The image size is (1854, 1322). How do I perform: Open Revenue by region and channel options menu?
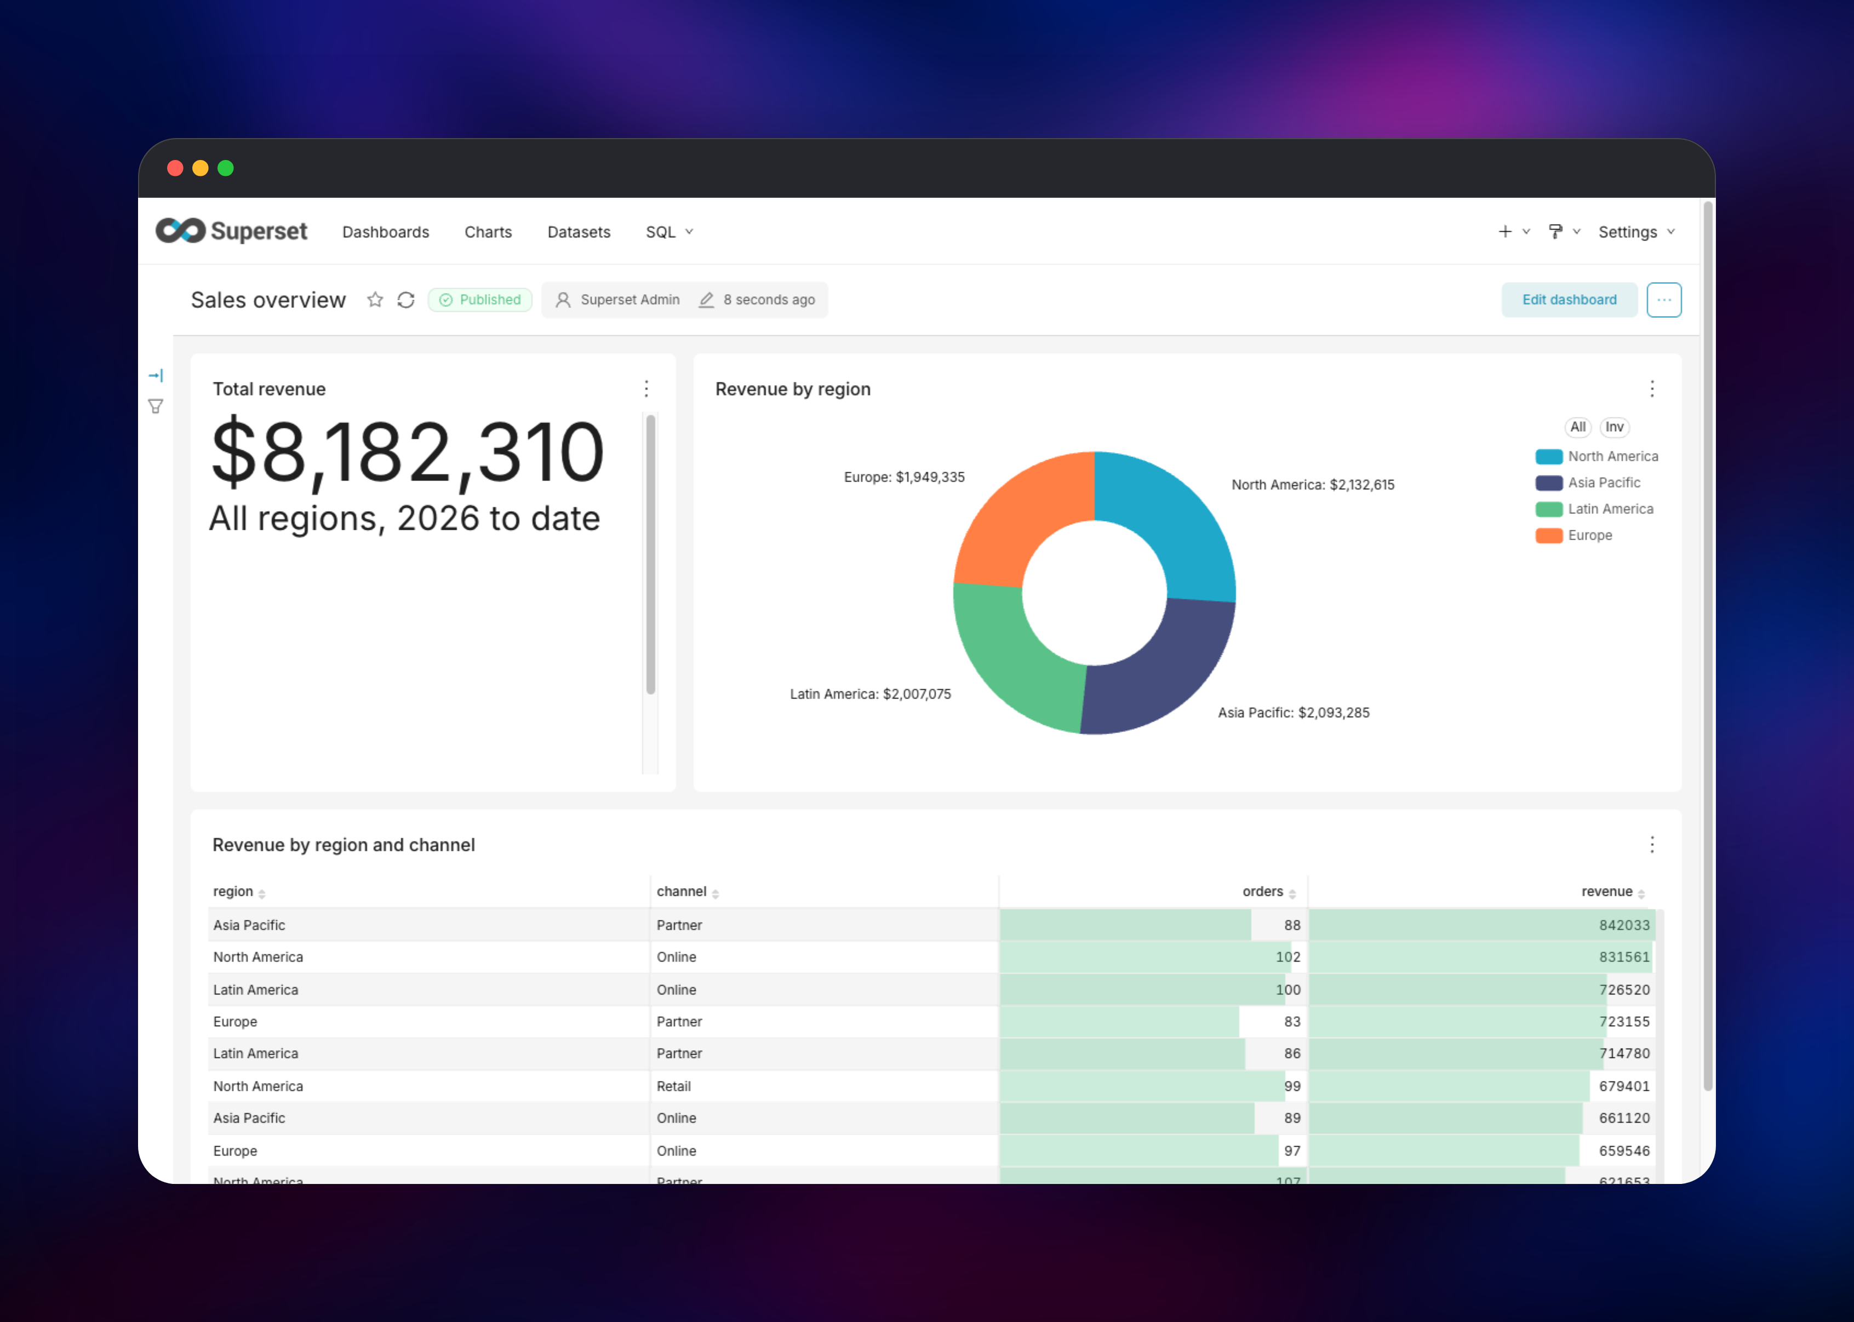coord(1652,845)
